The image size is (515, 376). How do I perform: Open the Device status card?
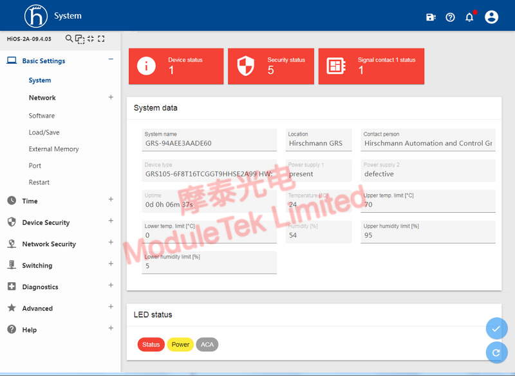(x=176, y=66)
